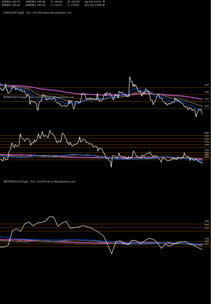
Task: Select the 200EMA: 133.48 reading
Action: 35,5
